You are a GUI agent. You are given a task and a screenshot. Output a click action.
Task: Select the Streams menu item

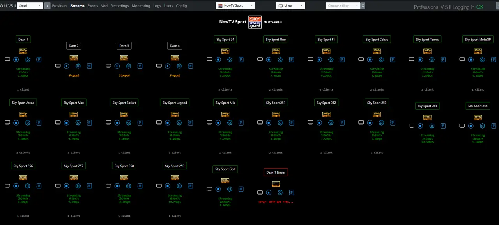click(77, 6)
